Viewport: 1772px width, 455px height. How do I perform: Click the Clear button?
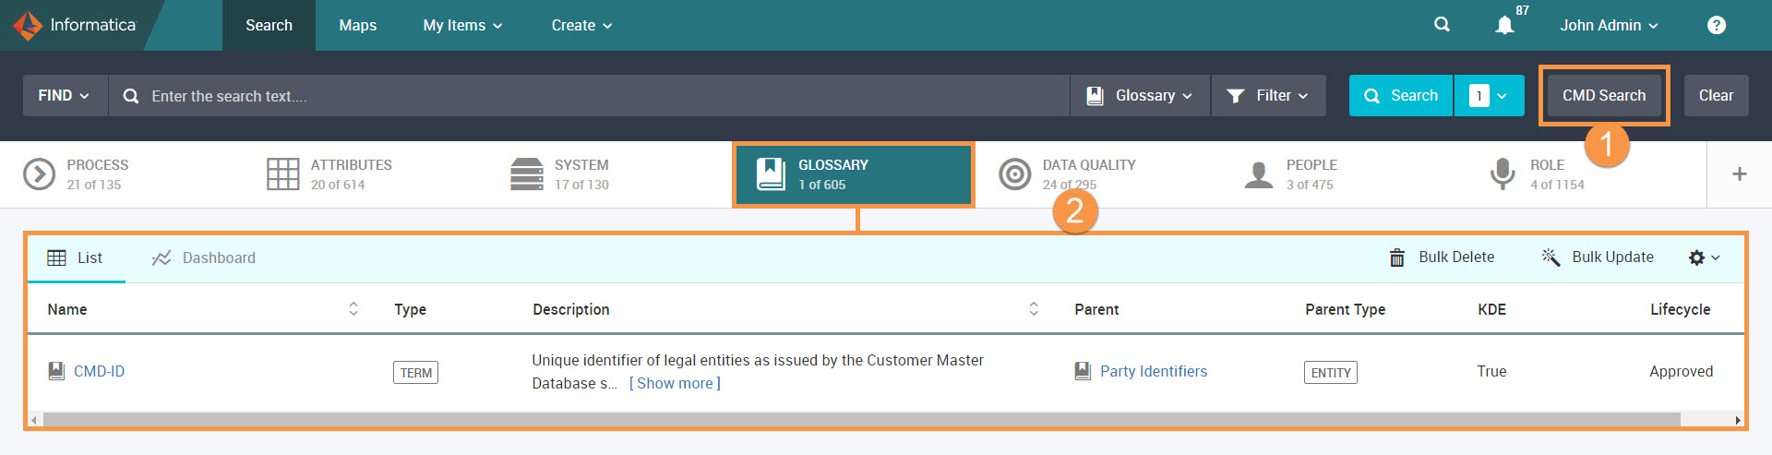1716,95
